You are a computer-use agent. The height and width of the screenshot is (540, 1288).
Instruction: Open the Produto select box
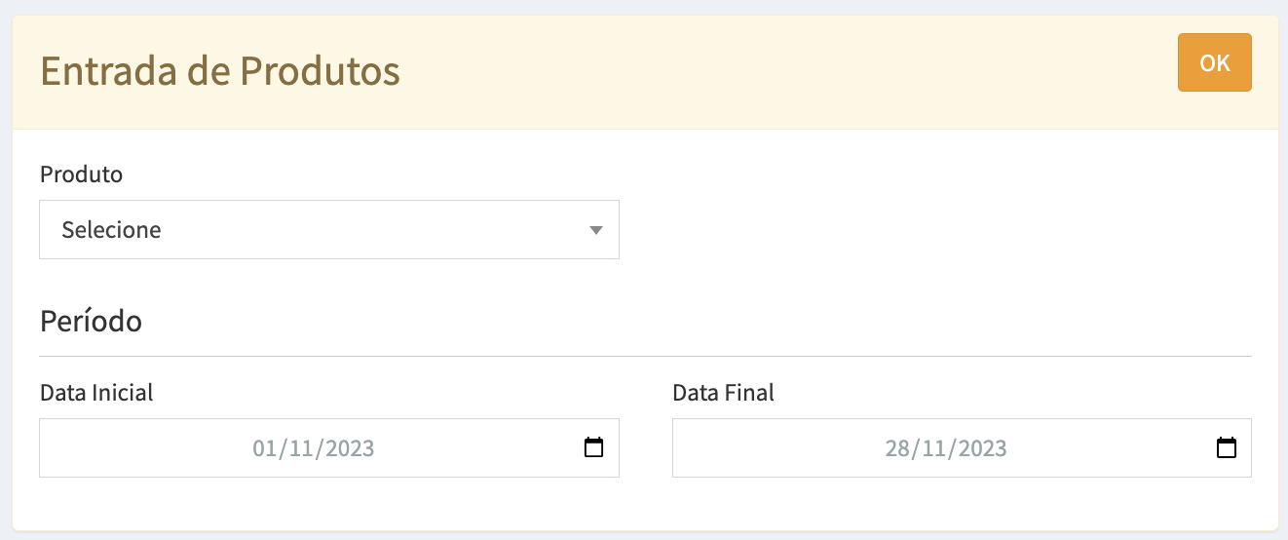tap(328, 230)
